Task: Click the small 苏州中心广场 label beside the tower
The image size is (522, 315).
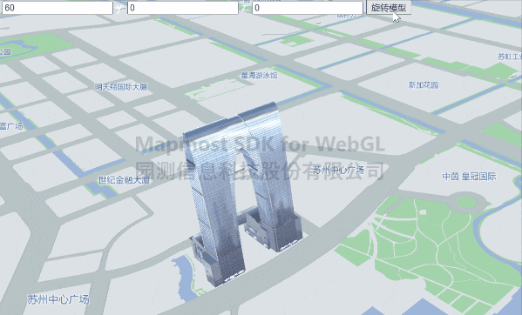Action: click(339, 171)
